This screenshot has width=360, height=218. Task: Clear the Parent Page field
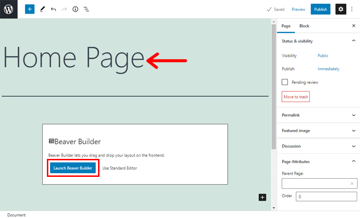[352, 183]
